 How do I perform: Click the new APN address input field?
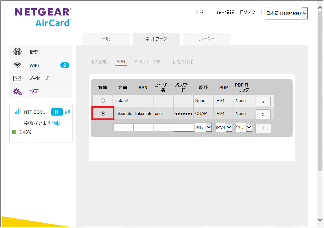[x=144, y=127]
